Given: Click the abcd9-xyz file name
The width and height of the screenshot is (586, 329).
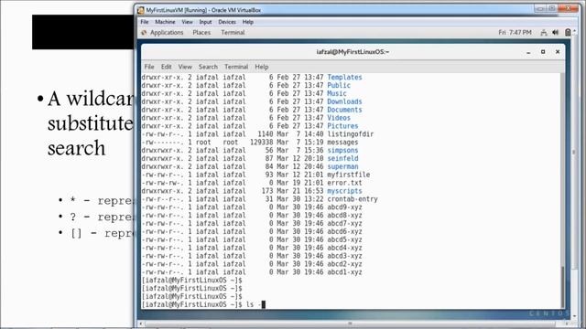Looking at the screenshot, I should point(344,207).
